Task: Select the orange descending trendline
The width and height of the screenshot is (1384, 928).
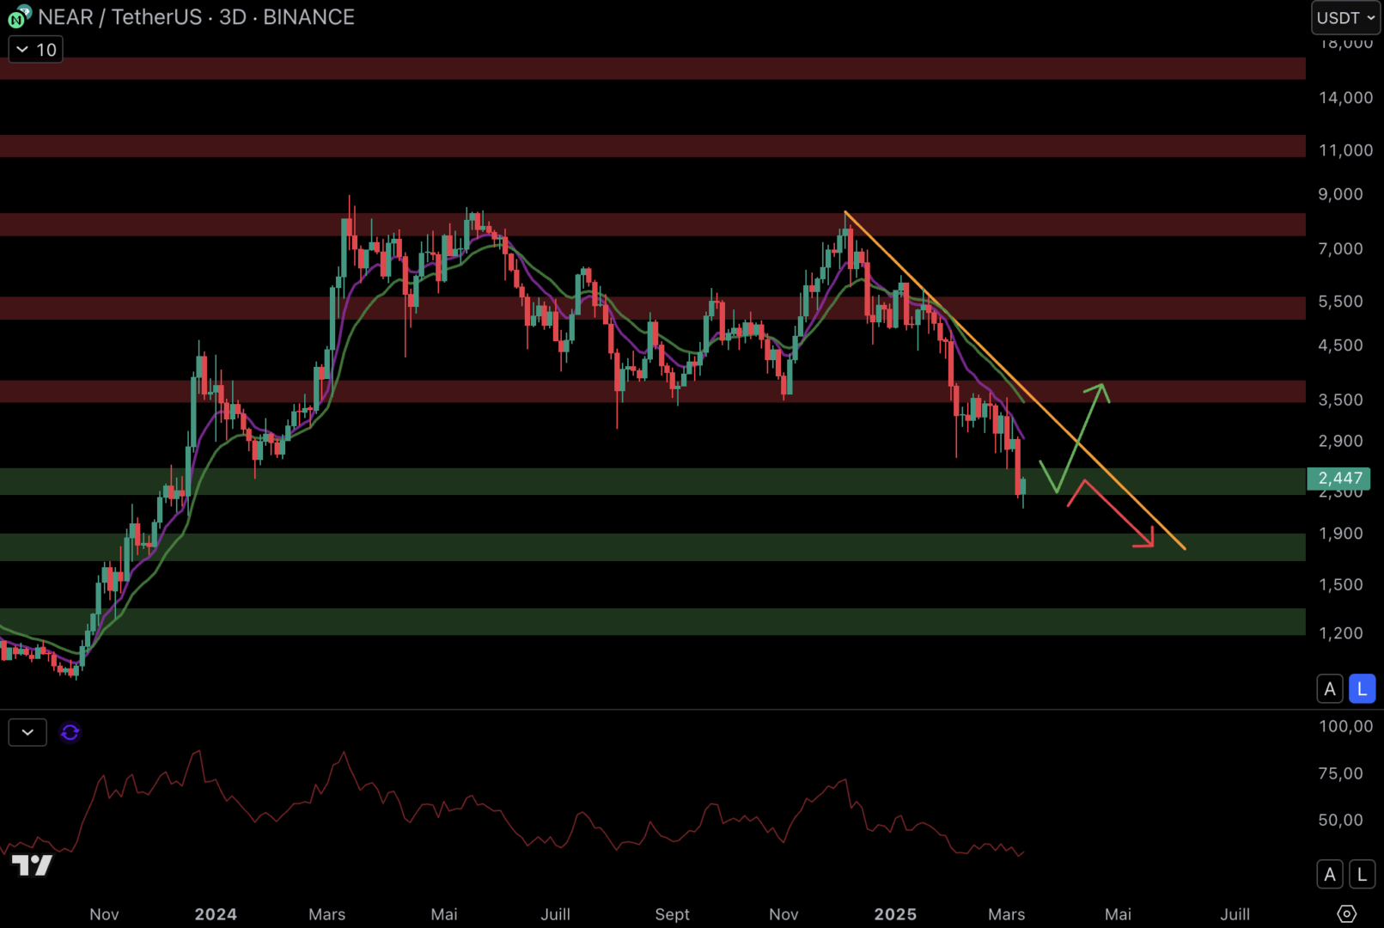Action: pos(1015,380)
